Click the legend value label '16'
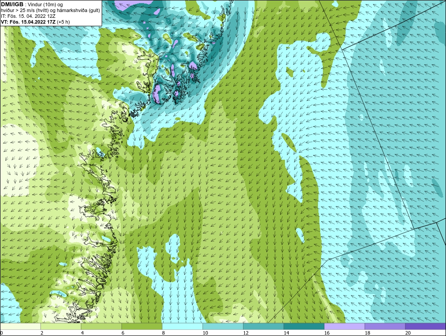This screenshot has height=336, width=446. click(x=327, y=333)
